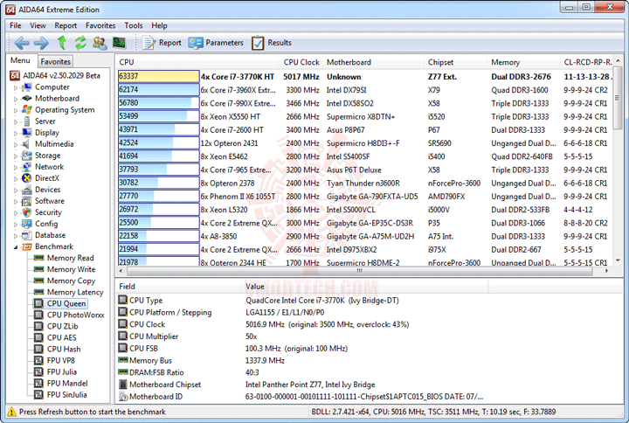Collapse the Benchmark tree node
Screen dimensions: 629x423
point(16,246)
